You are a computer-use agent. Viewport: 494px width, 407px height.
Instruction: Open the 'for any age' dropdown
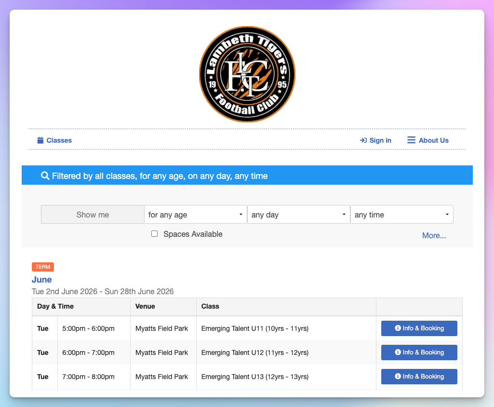coord(196,215)
